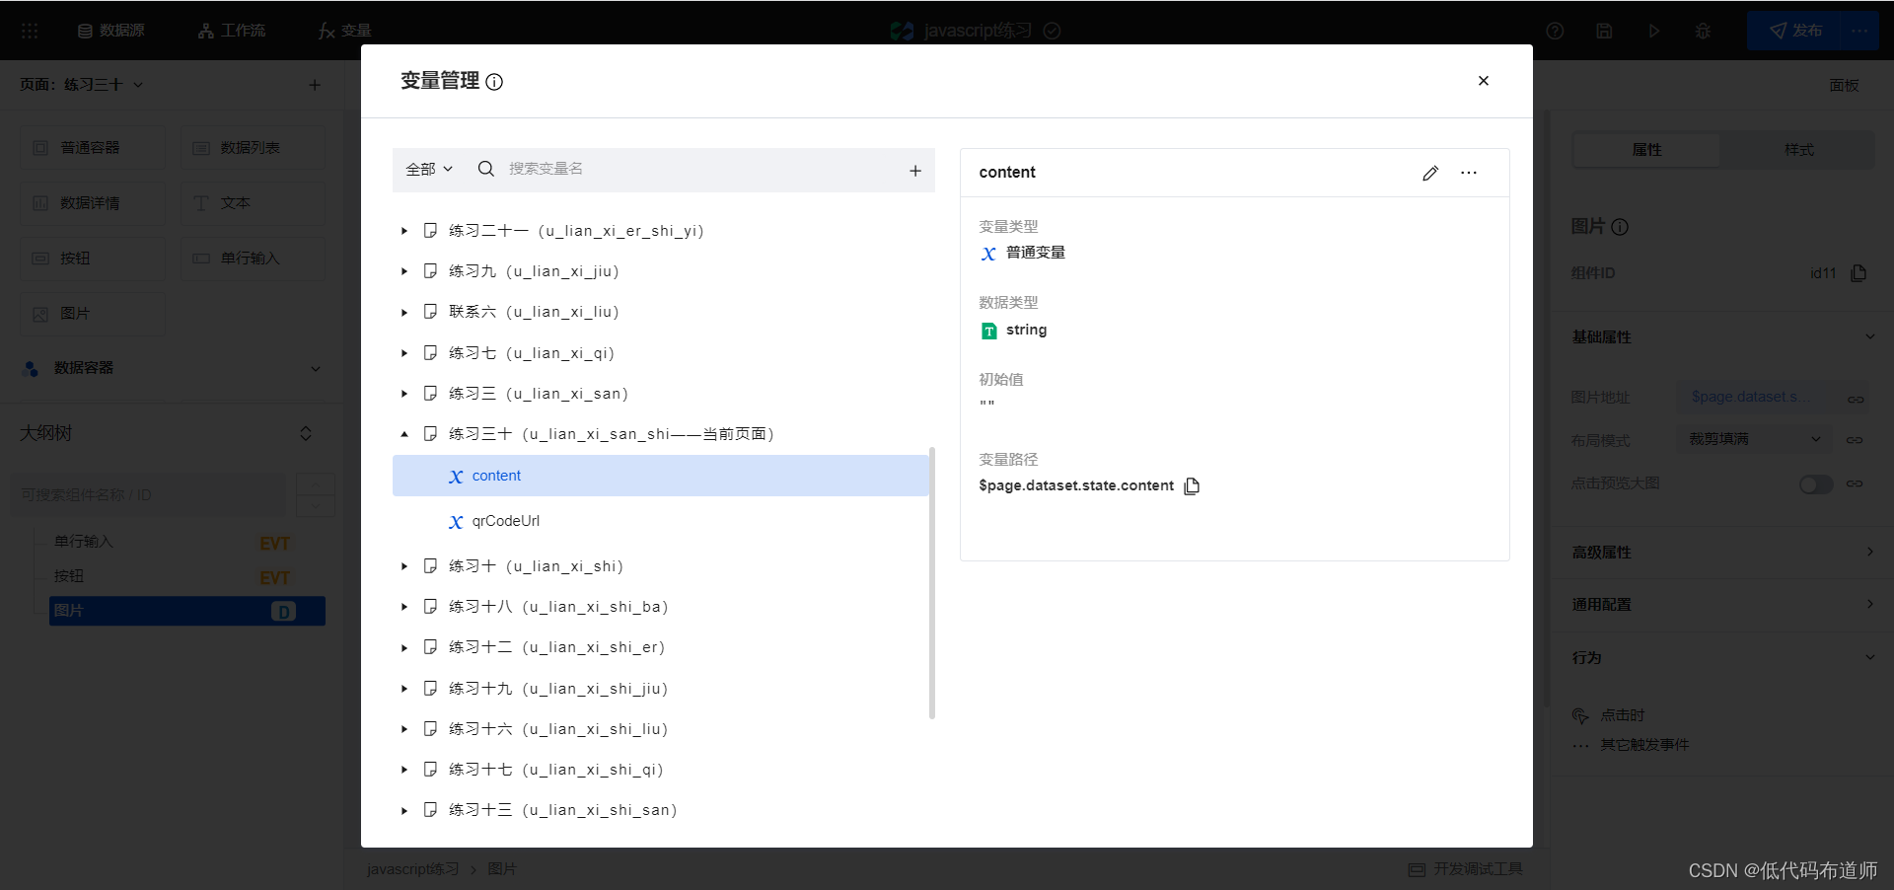This screenshot has height=890, width=1894.
Task: Toggle the 大纲树 expand/collapse arrows
Action: [x=306, y=433]
